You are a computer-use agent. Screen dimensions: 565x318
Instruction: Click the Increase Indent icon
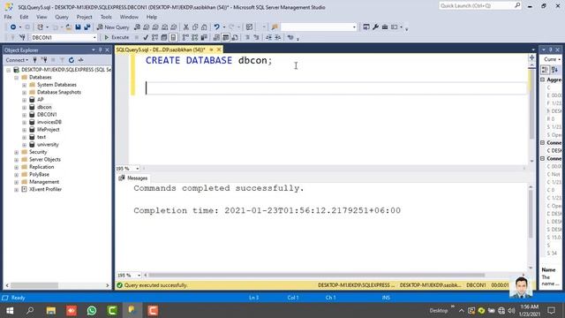278,37
